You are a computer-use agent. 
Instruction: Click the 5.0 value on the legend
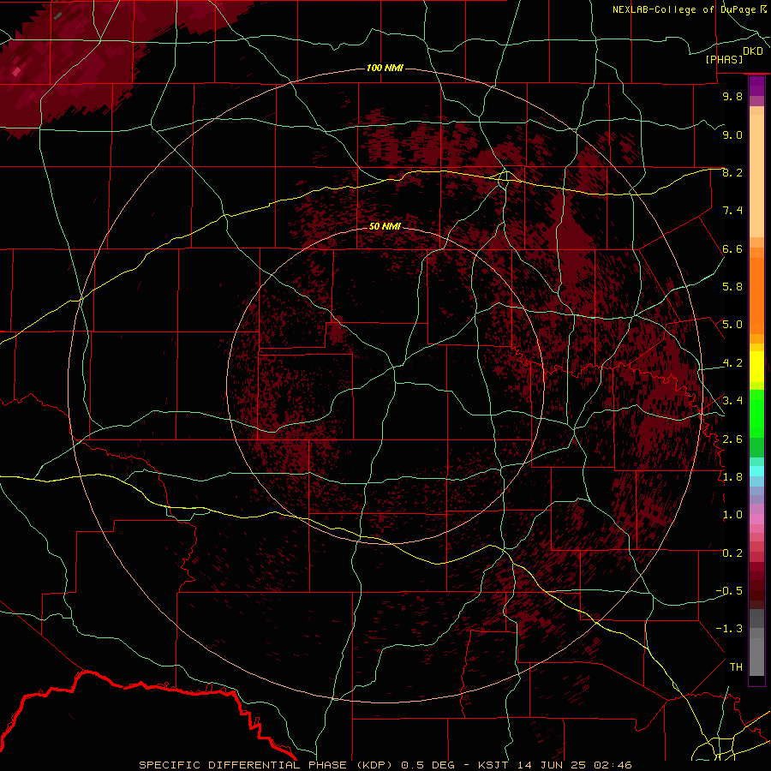point(732,325)
